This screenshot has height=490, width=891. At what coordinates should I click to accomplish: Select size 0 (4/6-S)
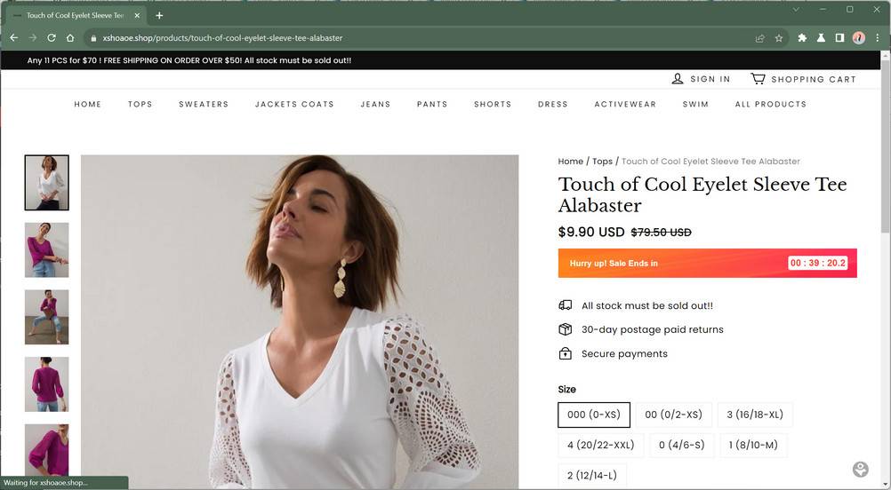(x=680, y=445)
